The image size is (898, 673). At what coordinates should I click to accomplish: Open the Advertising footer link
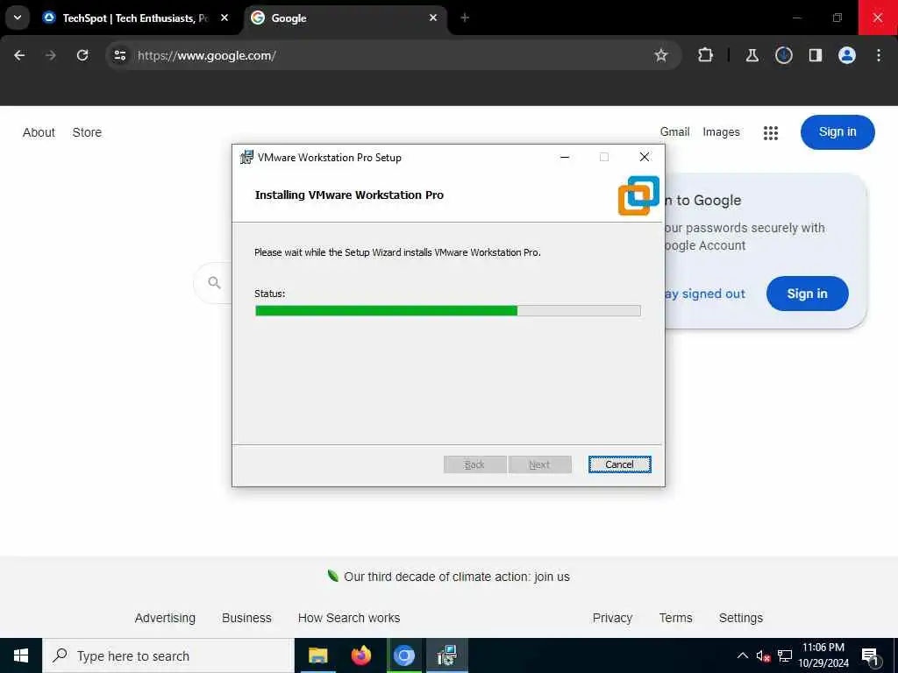click(165, 618)
